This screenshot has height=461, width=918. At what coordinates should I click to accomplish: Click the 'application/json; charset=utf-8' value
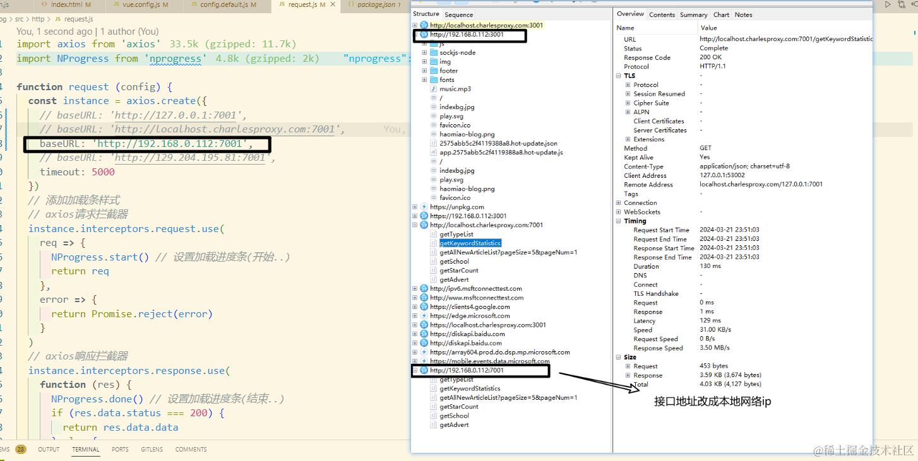(744, 166)
